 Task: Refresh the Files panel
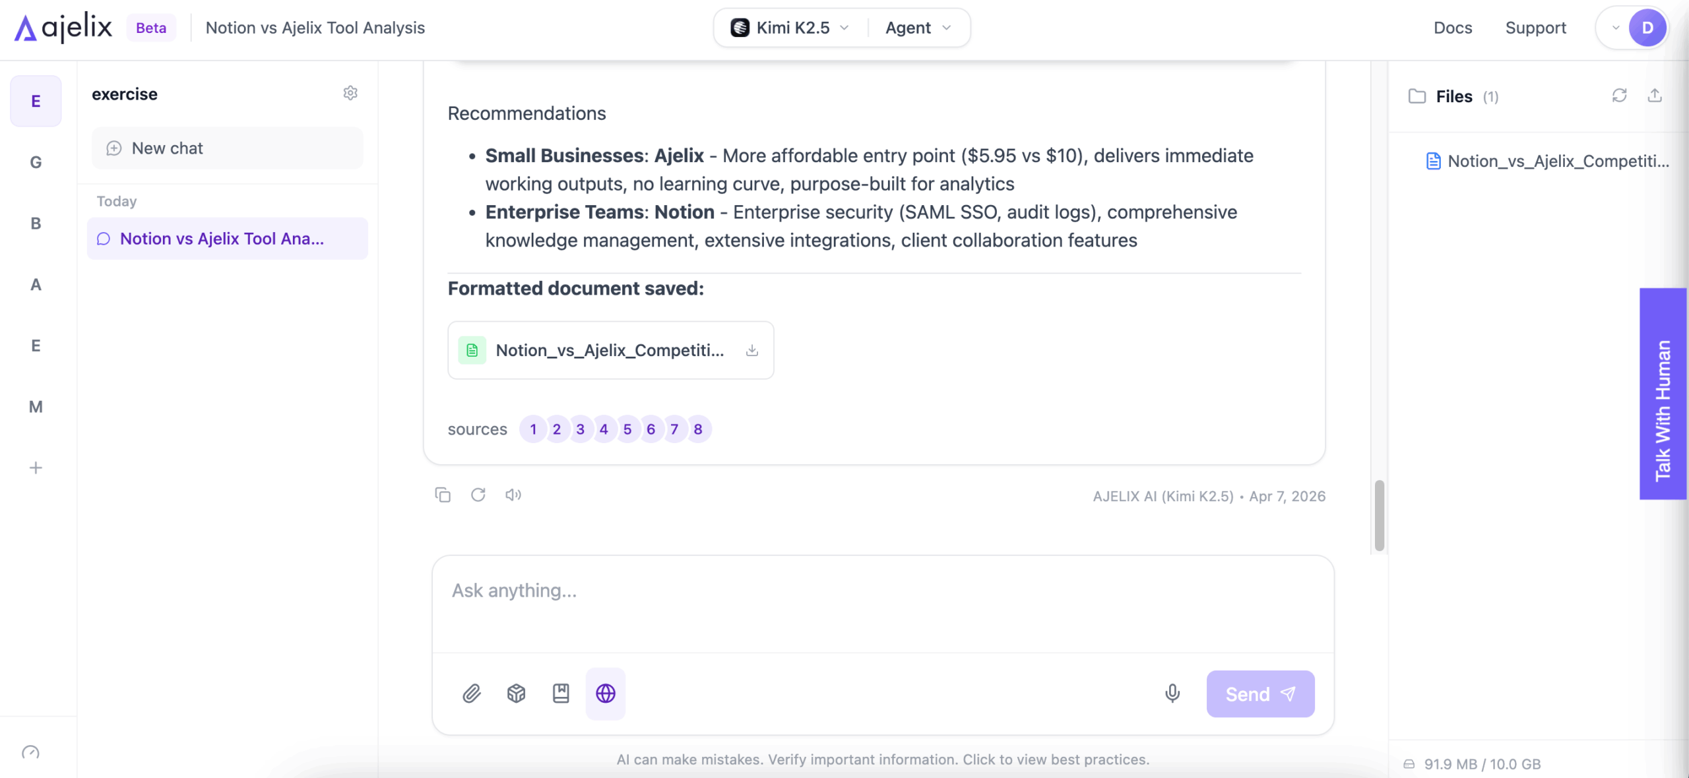pyautogui.click(x=1619, y=96)
